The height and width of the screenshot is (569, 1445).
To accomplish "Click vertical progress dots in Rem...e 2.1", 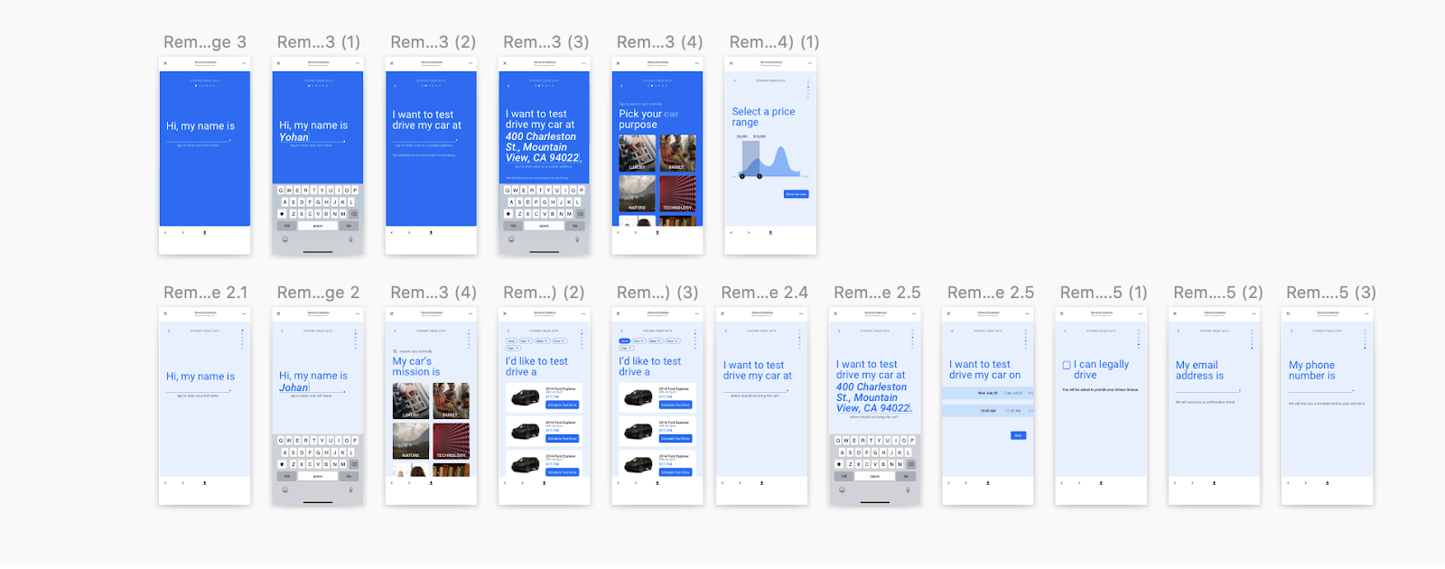I will [242, 339].
